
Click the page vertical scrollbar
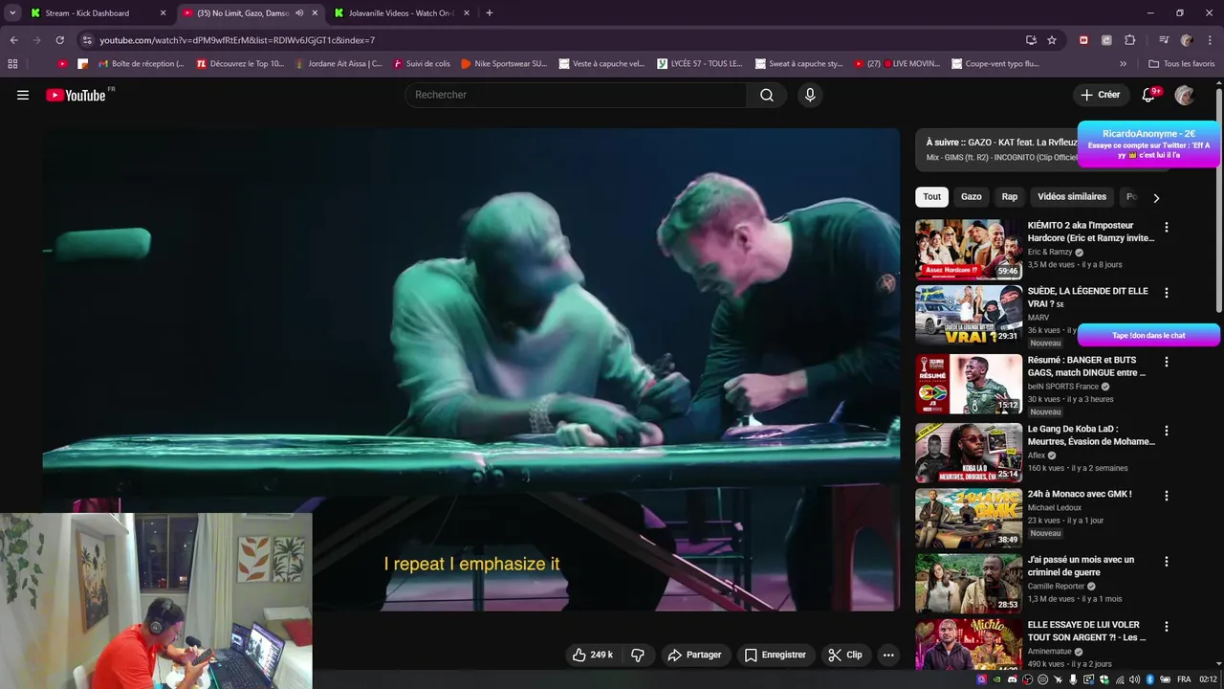[1219, 201]
